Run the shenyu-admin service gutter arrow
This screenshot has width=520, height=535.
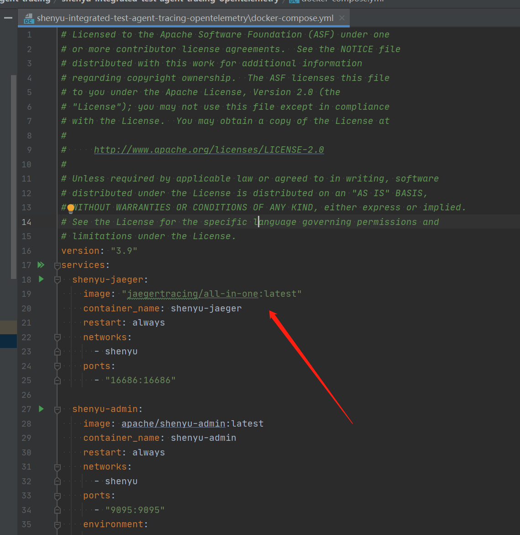coord(41,409)
